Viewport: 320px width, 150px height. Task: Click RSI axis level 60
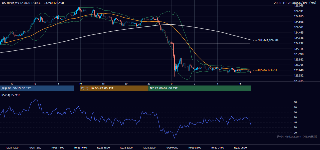[295, 112]
